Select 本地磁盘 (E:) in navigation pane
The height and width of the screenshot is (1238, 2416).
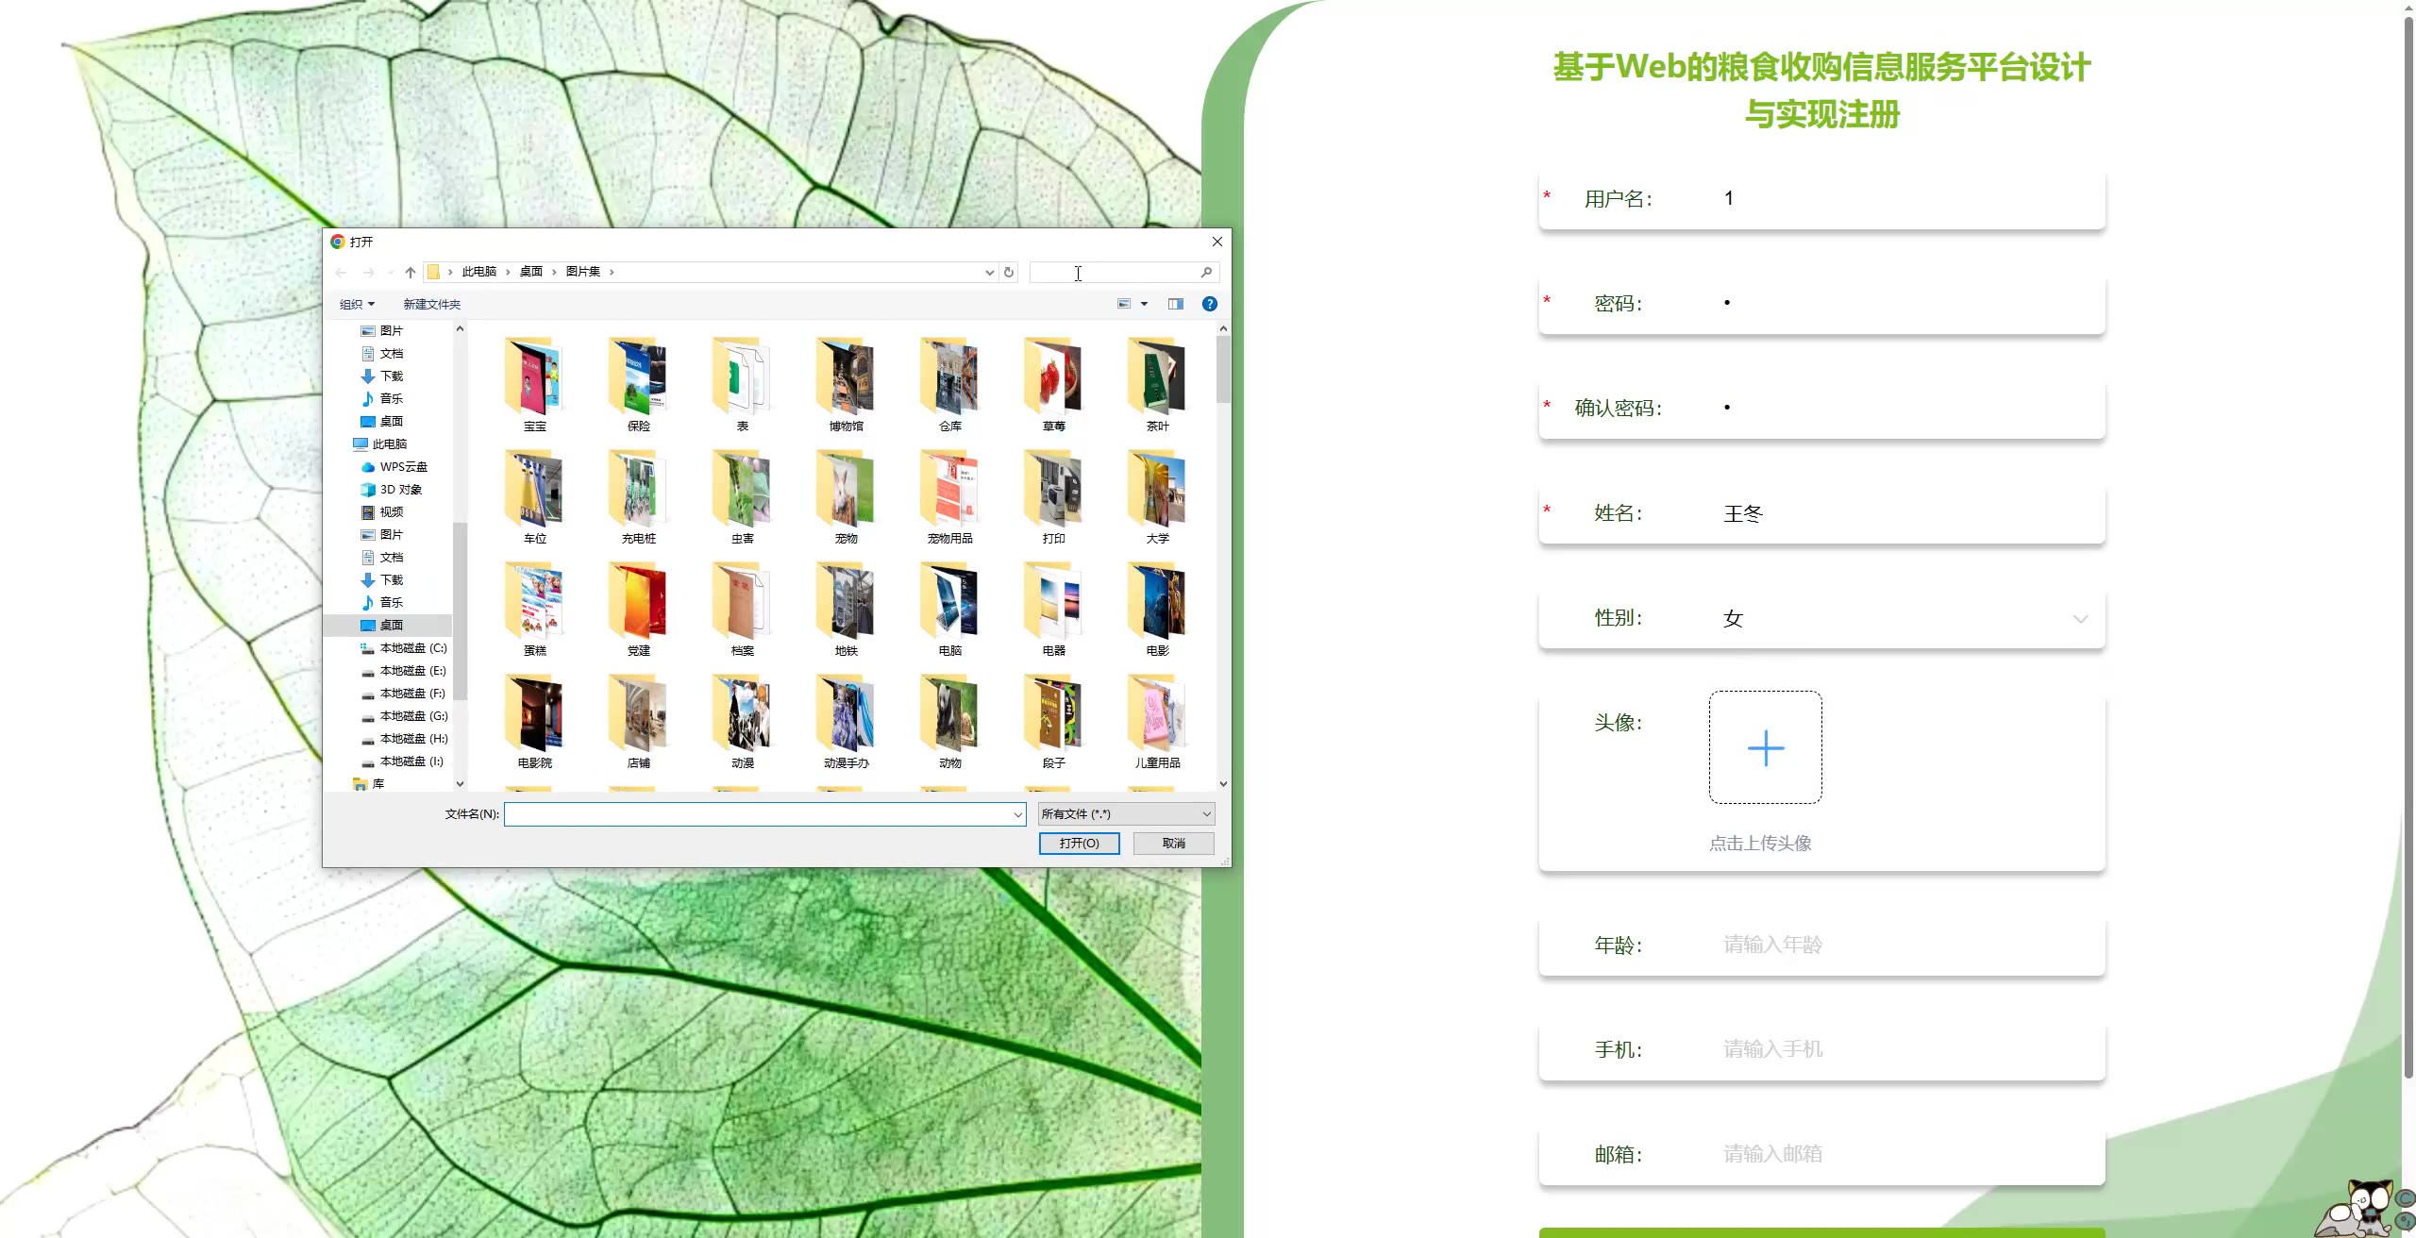[x=411, y=671]
